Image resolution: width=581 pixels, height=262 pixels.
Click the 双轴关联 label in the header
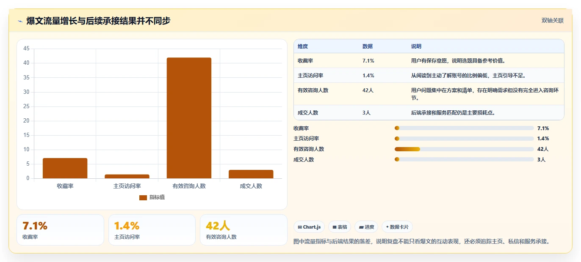click(553, 20)
